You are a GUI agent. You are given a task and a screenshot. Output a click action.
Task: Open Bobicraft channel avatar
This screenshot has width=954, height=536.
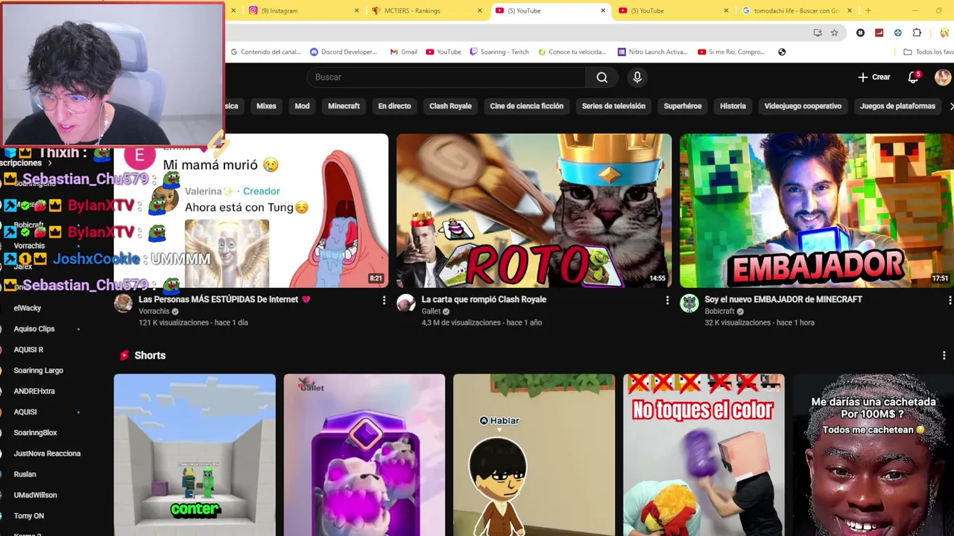(689, 303)
